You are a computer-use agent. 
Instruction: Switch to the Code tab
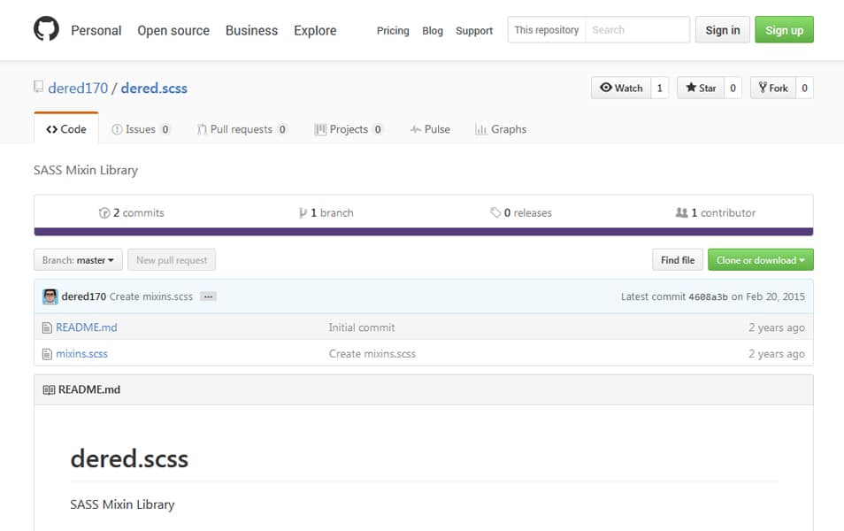coord(66,128)
